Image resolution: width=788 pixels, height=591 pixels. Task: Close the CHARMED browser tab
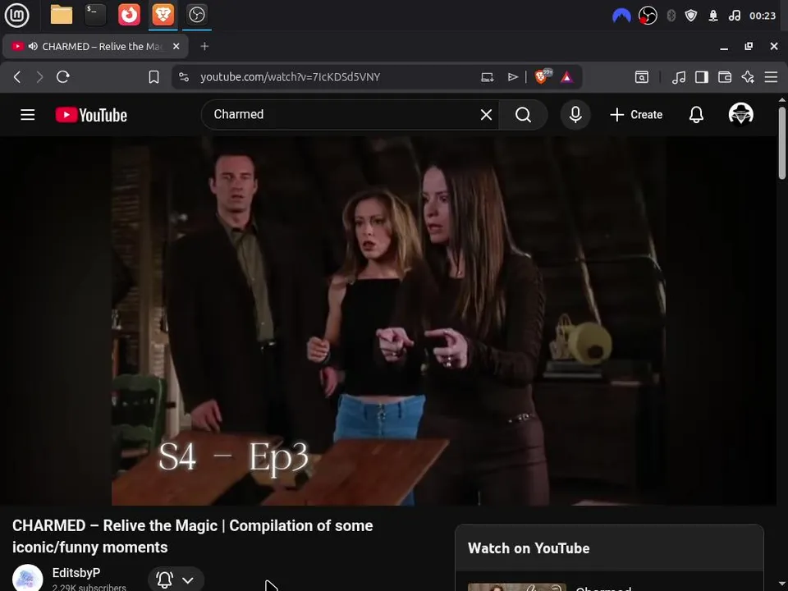coord(176,46)
